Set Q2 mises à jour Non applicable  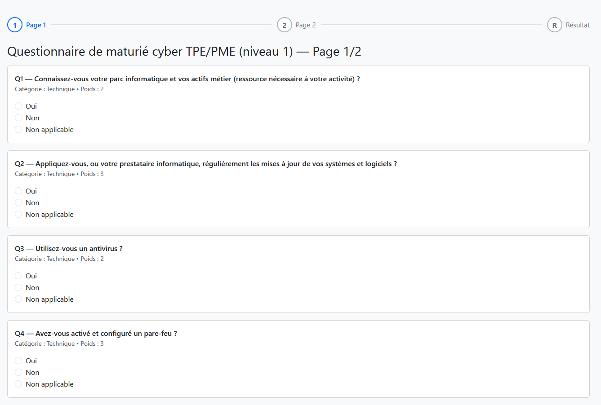pos(18,214)
